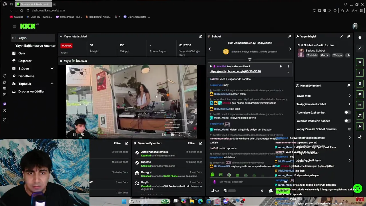Click the wrench icon in right sidebar

(360, 126)
